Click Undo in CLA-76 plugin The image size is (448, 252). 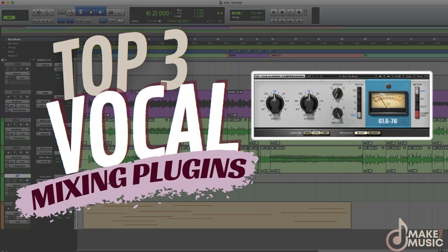click(309, 76)
